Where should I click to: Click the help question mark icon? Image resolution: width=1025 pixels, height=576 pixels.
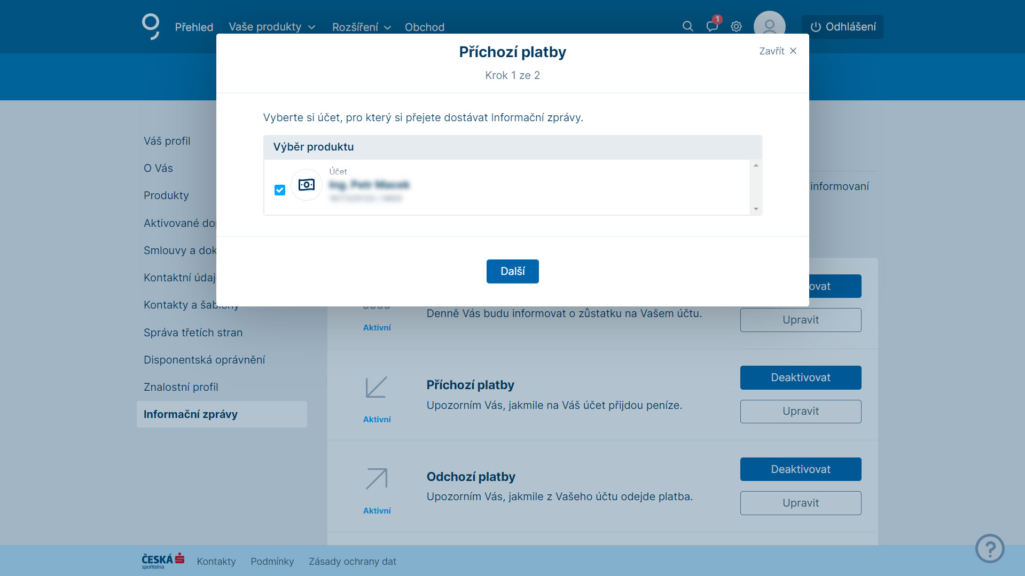coord(989,548)
